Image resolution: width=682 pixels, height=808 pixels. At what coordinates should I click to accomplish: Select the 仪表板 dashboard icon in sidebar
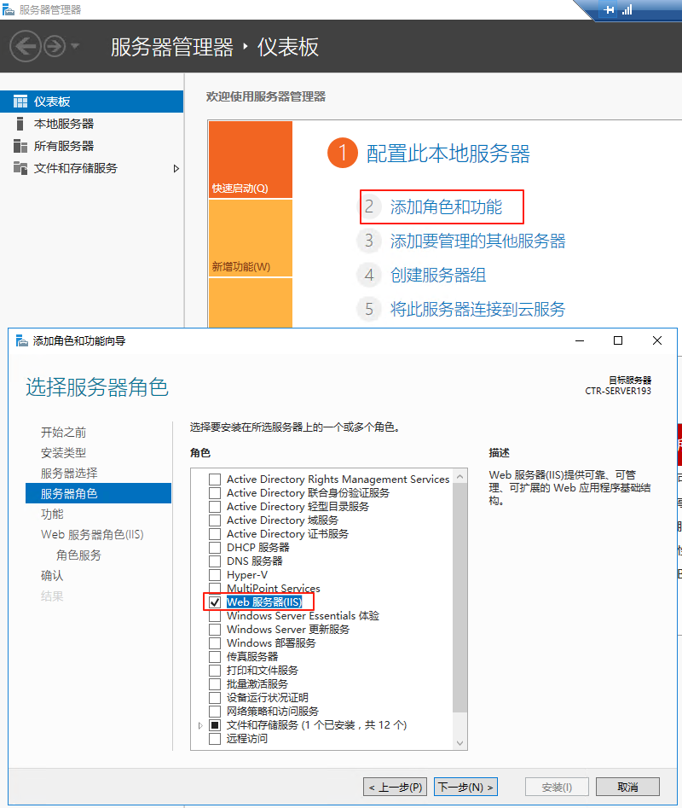[20, 102]
